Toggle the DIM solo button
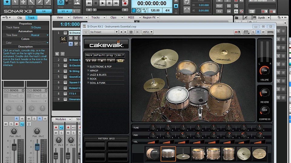Image resolution: width=291 pixels, height=163 pixels. [x=229, y=11]
